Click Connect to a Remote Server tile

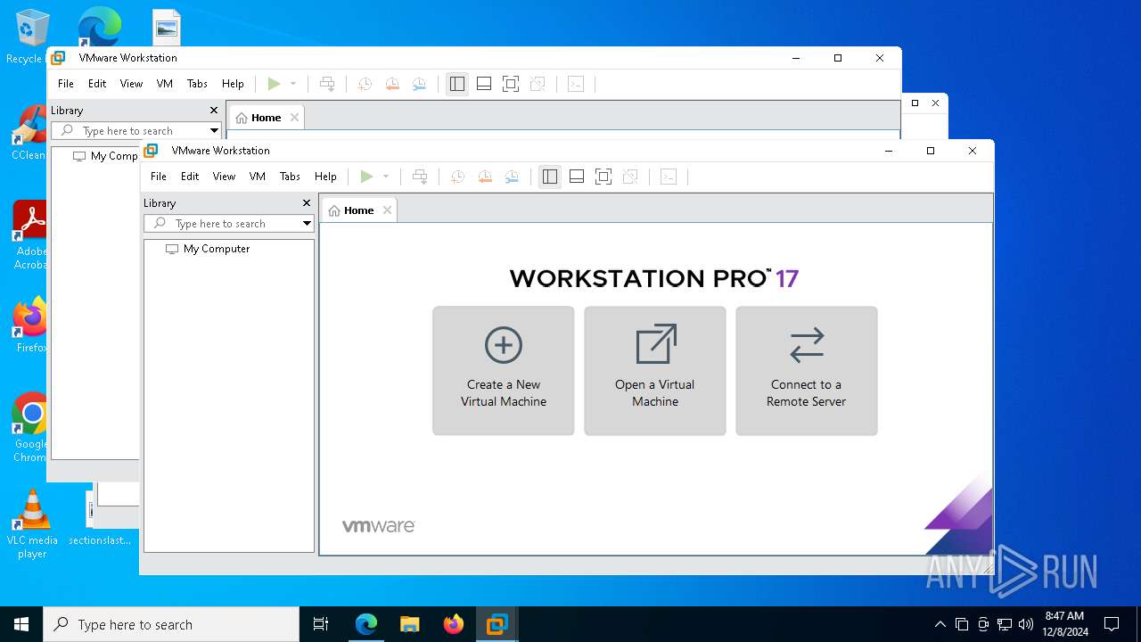(807, 371)
